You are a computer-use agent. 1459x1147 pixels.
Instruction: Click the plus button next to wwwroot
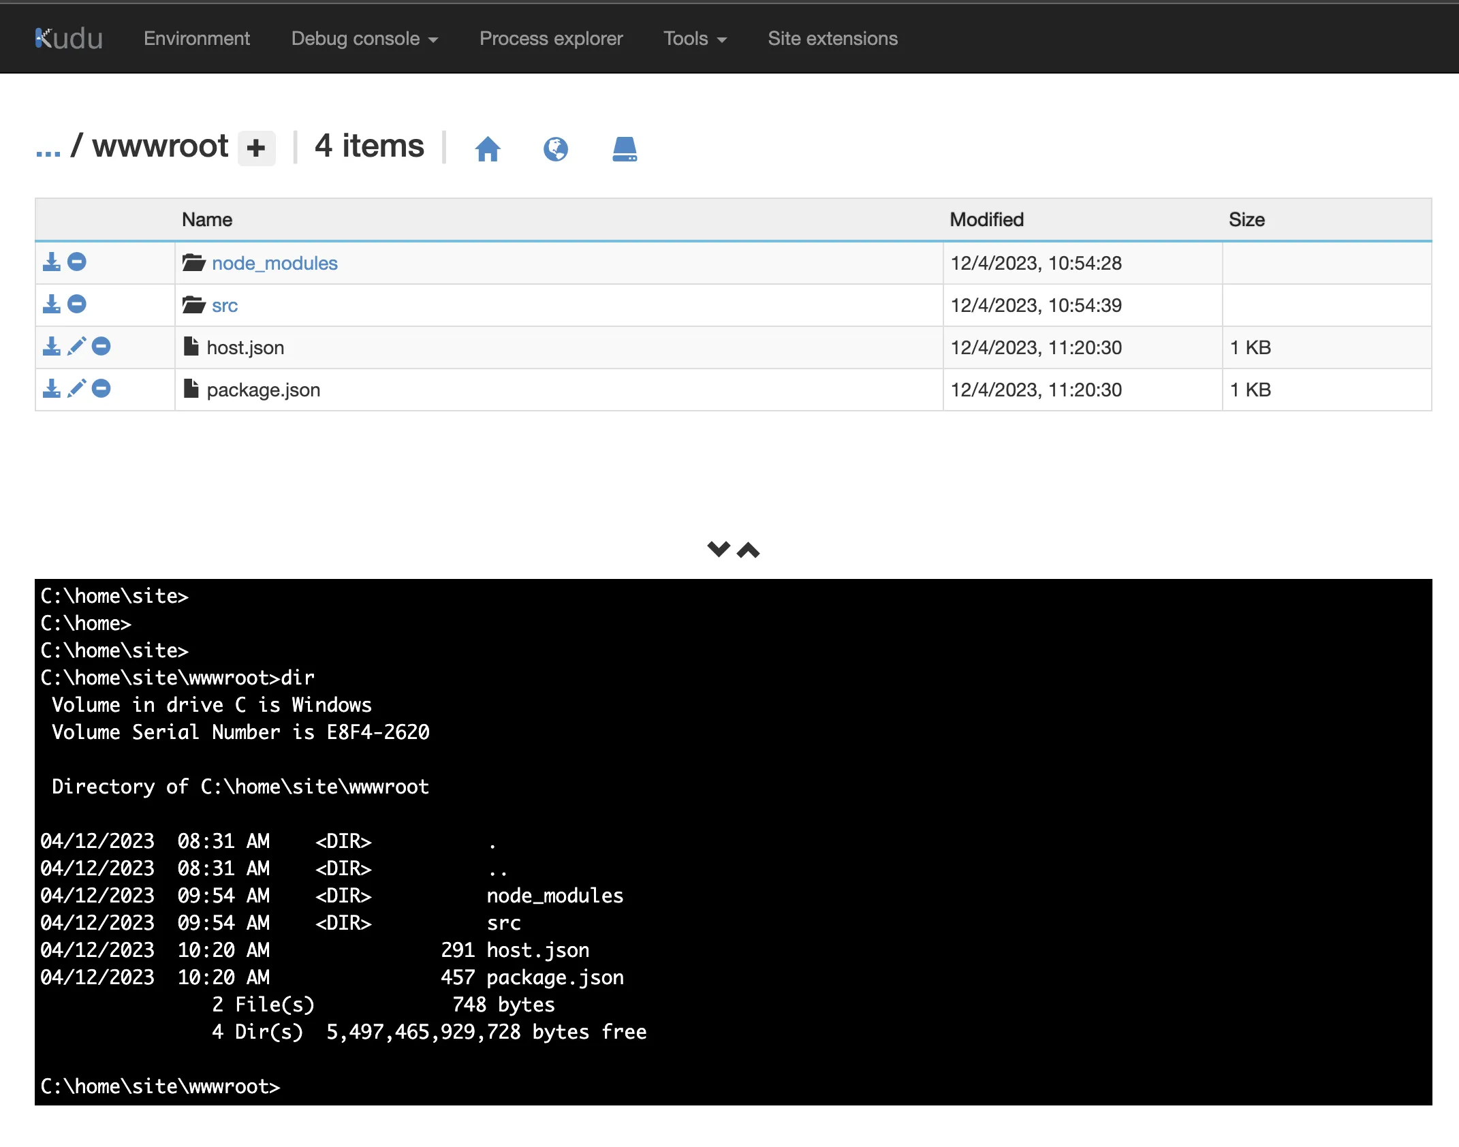pos(256,148)
